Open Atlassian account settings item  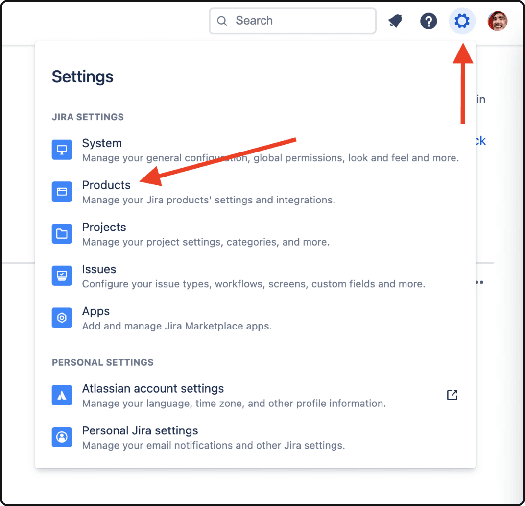[x=255, y=395]
